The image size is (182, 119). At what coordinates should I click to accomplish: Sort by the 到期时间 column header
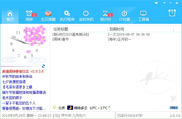[x=117, y=29]
